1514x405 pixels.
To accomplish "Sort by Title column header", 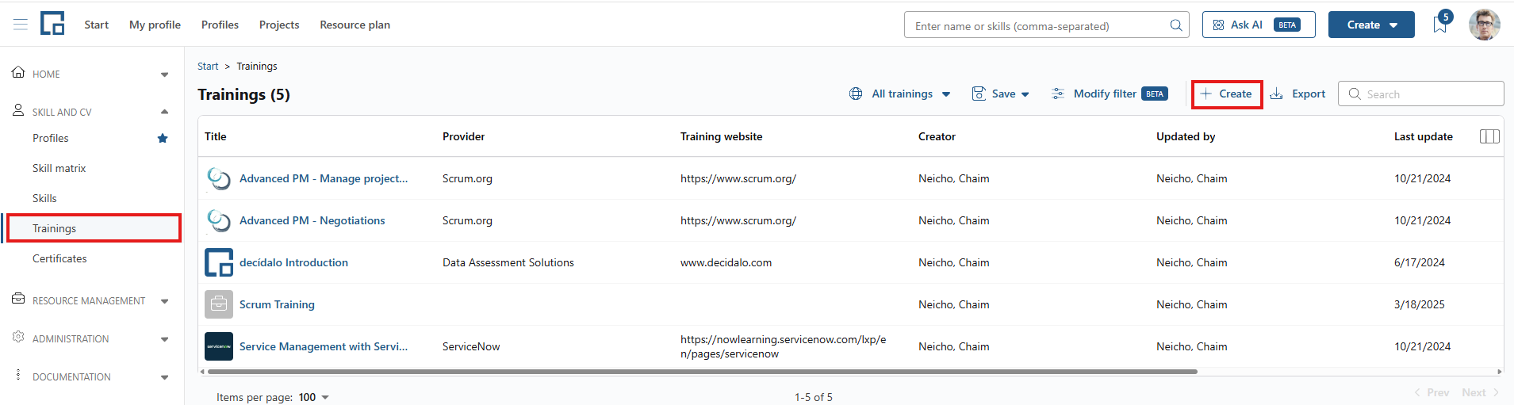I will (216, 136).
